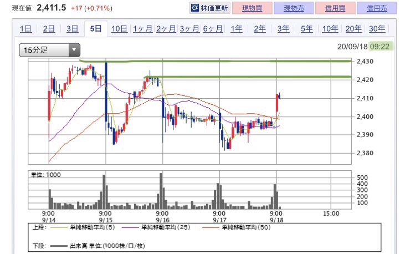Switch to the 1日 chart tab
This screenshot has height=254, width=400.
[x=26, y=29]
